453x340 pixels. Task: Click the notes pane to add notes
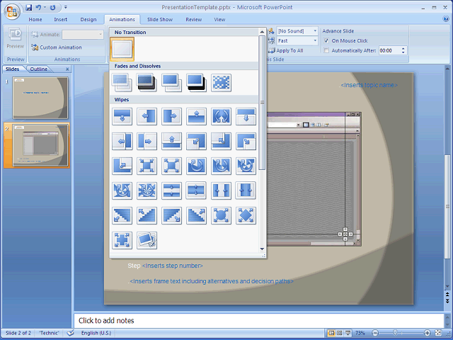(258, 320)
